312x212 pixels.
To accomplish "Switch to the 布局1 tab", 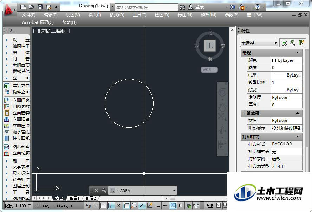I will (74, 198).
